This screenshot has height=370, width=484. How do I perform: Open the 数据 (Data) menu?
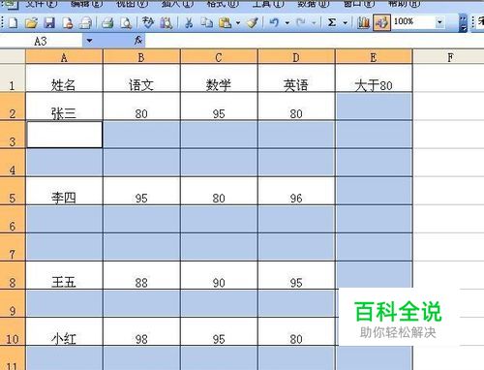pyautogui.click(x=313, y=4)
